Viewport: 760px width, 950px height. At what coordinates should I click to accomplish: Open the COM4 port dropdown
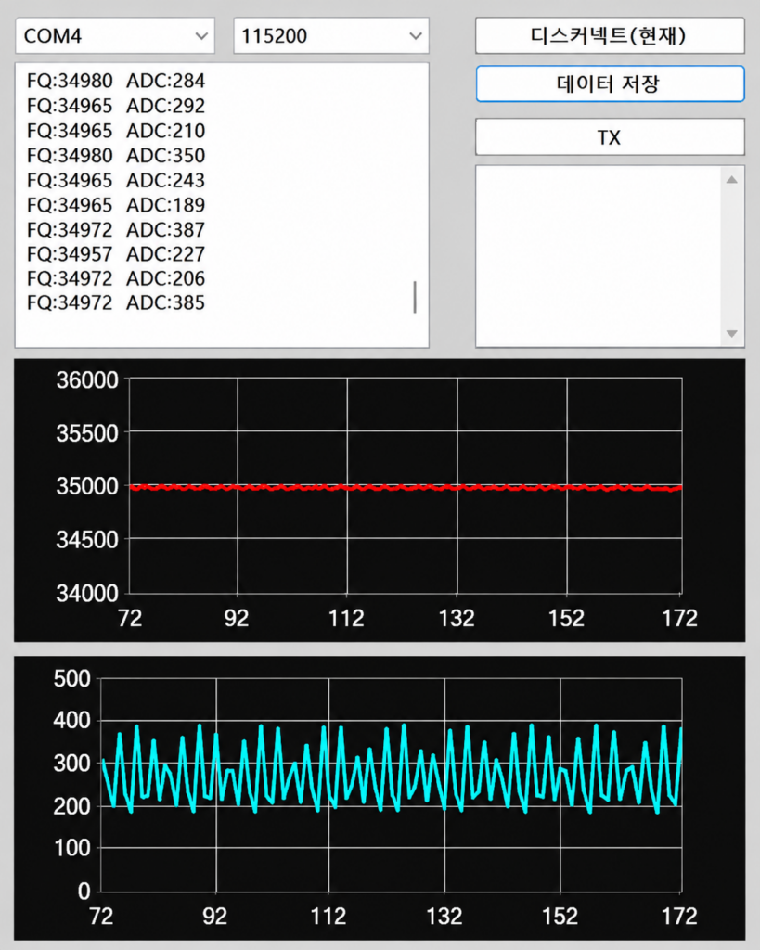114,36
